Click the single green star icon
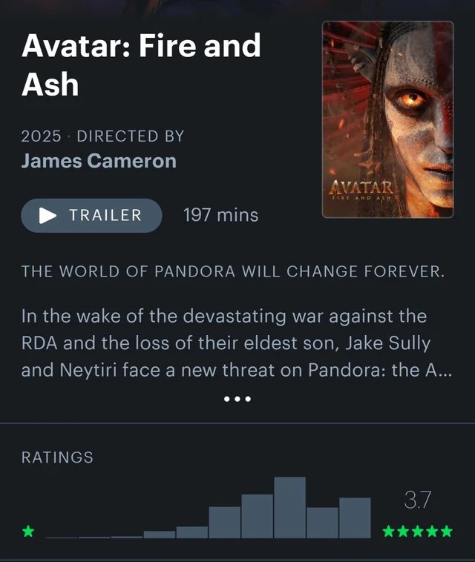475x562 pixels. click(28, 531)
